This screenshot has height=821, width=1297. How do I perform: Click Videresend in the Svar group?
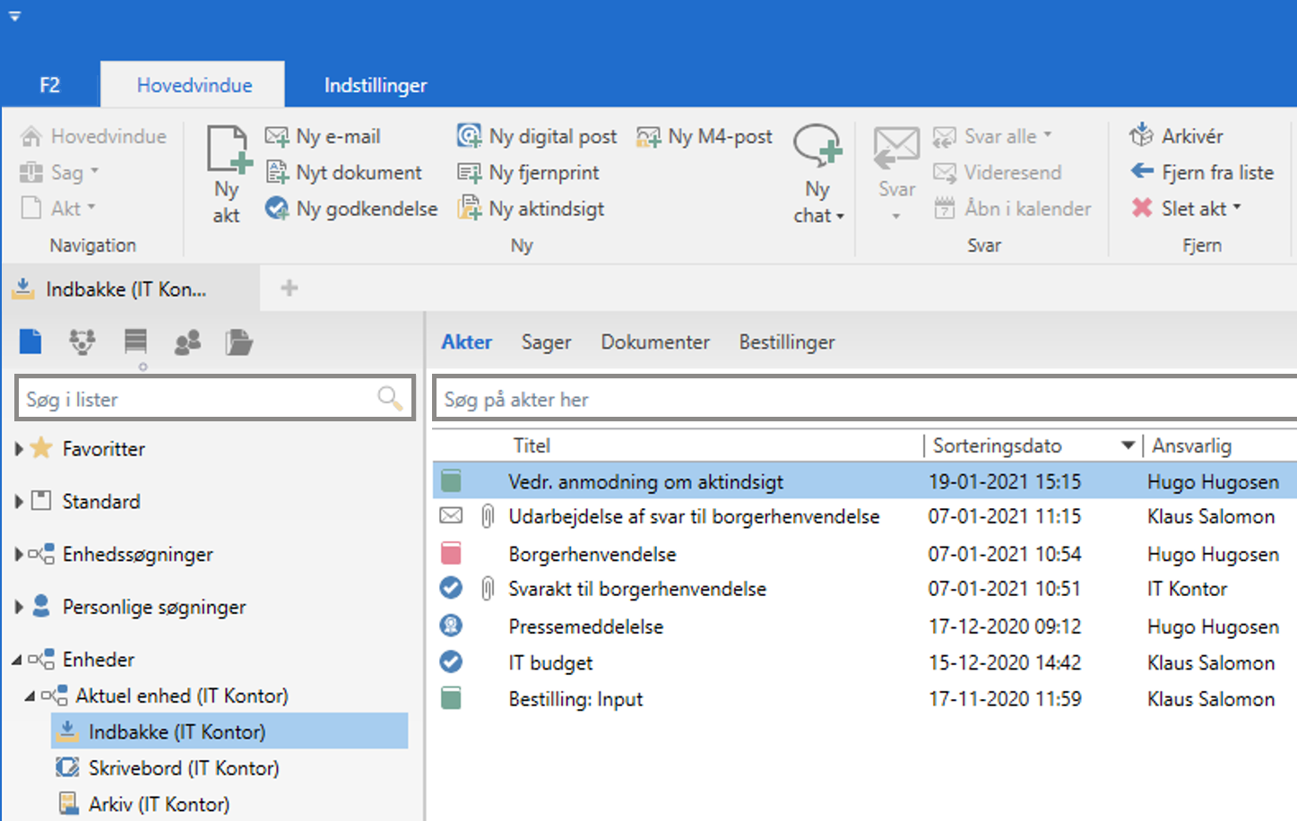[997, 172]
